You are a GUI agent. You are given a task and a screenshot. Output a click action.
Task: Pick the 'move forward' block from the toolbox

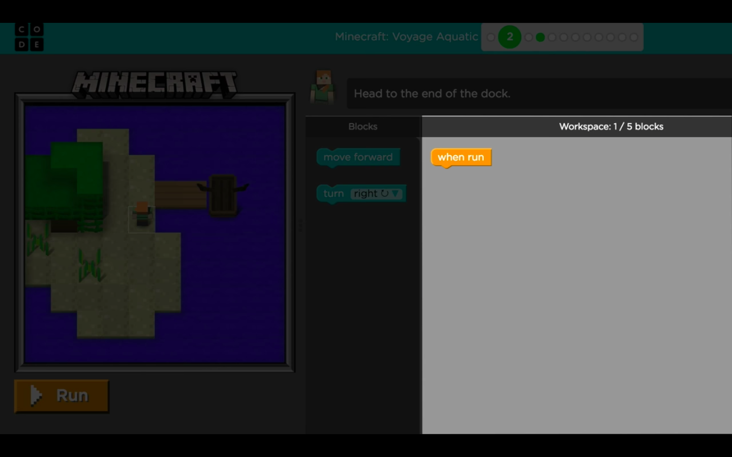[358, 157]
